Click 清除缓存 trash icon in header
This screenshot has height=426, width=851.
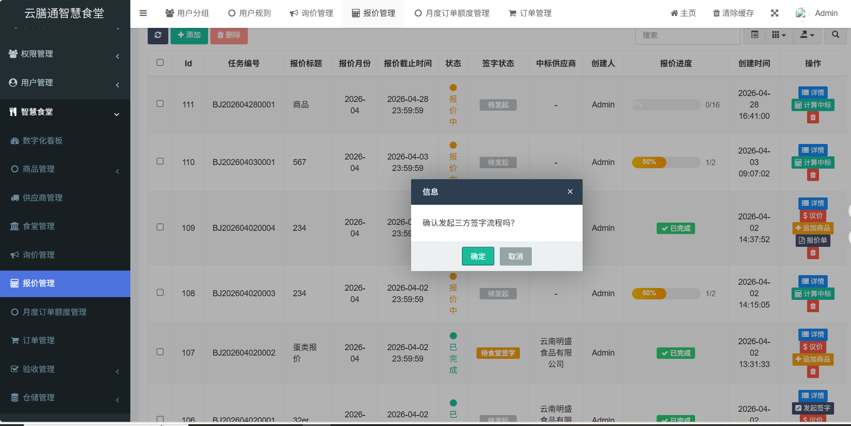pos(717,13)
